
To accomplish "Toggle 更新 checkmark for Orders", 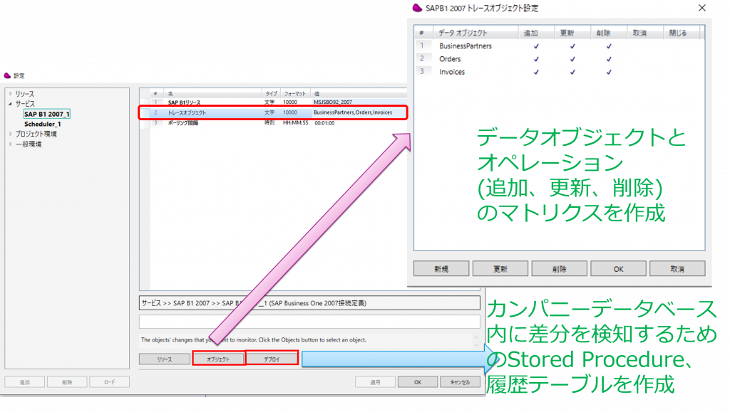I will point(572,59).
